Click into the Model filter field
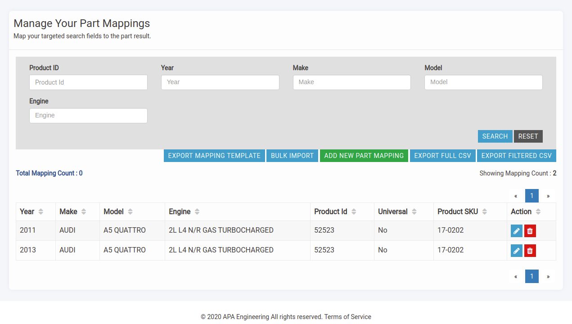 click(483, 82)
